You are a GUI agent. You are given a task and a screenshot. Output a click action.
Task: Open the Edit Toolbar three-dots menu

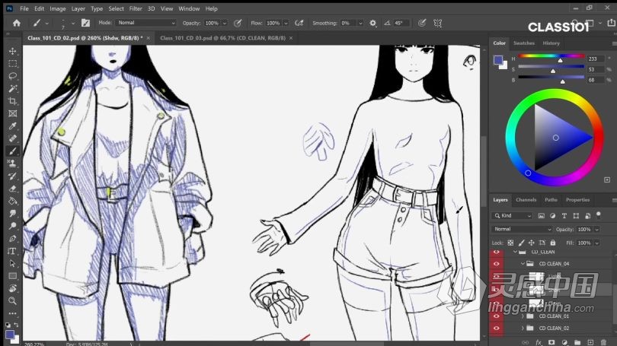[13, 313]
